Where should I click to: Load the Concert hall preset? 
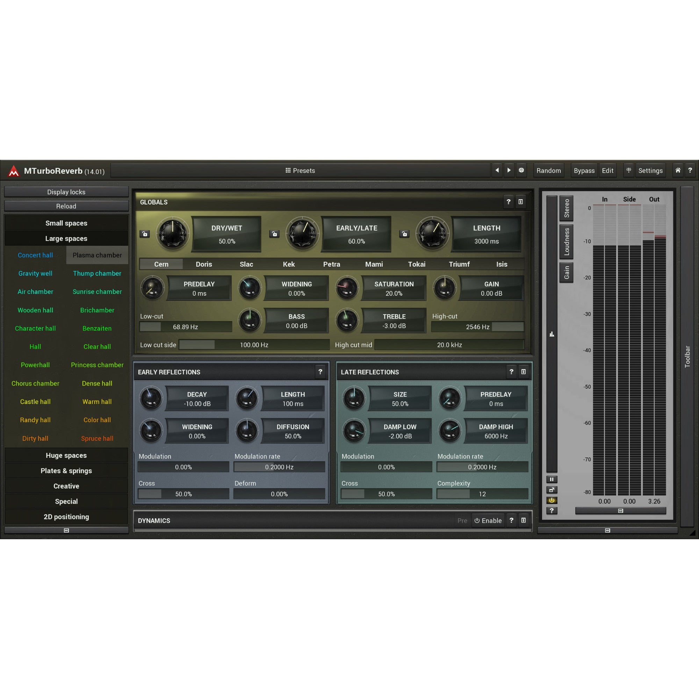[x=35, y=255]
